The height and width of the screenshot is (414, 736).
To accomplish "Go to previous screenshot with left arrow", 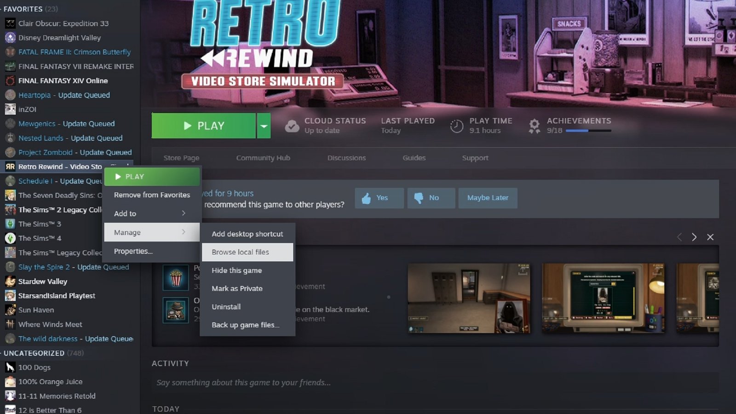I will [x=679, y=237].
